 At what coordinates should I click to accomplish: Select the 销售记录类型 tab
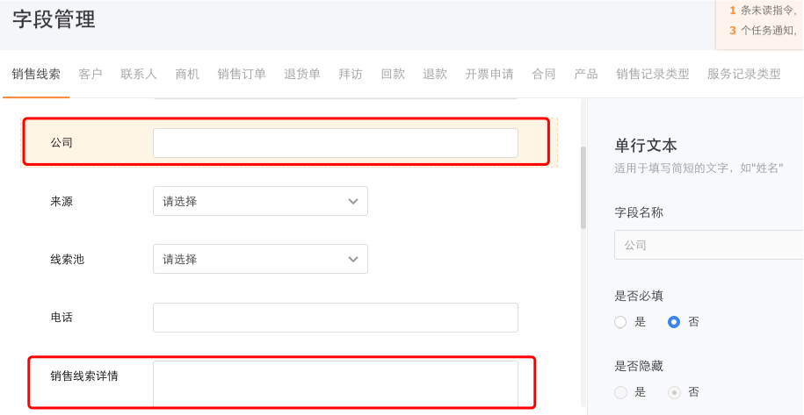[653, 75]
